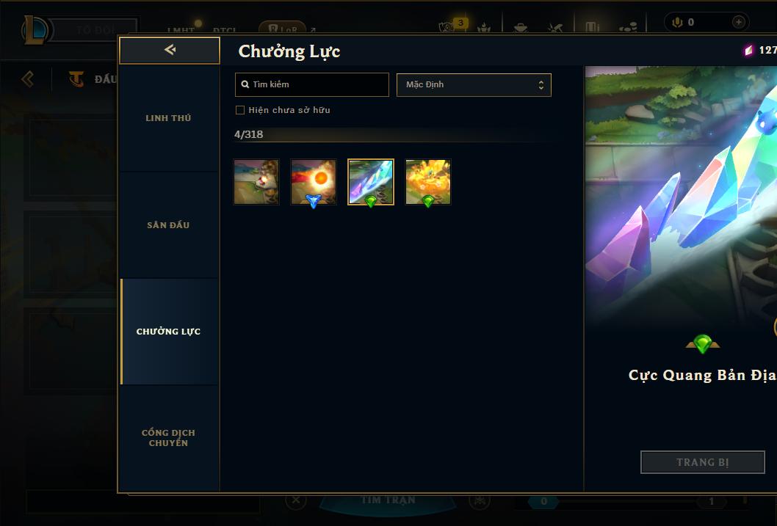Image resolution: width=777 pixels, height=526 pixels.
Task: Open the Linh Thú tab
Action: 168,118
